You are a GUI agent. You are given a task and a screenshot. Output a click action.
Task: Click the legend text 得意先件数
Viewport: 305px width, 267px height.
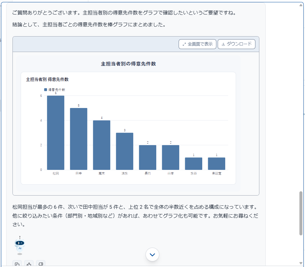point(56,90)
